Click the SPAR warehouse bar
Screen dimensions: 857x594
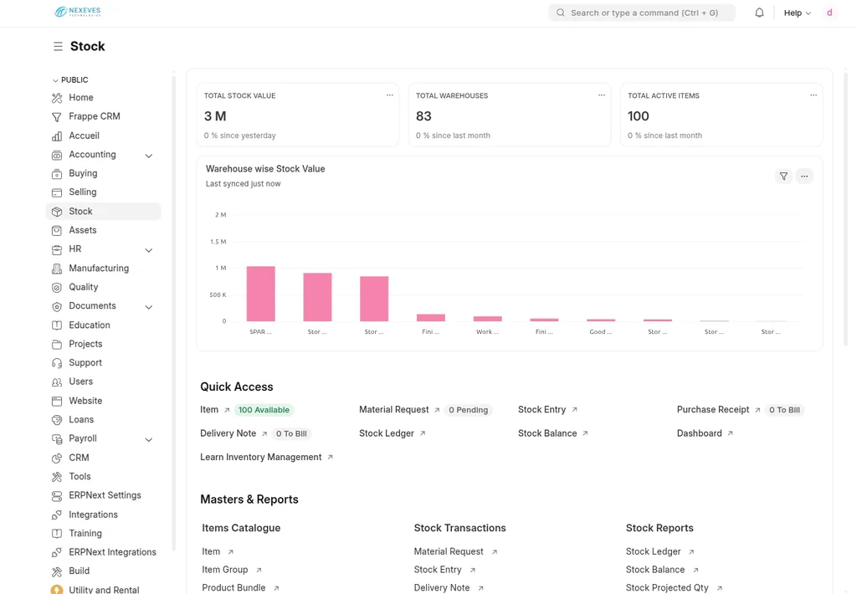click(x=261, y=294)
